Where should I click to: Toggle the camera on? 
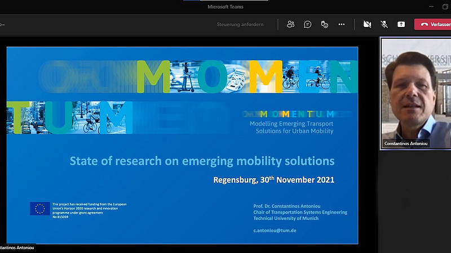[x=367, y=24]
